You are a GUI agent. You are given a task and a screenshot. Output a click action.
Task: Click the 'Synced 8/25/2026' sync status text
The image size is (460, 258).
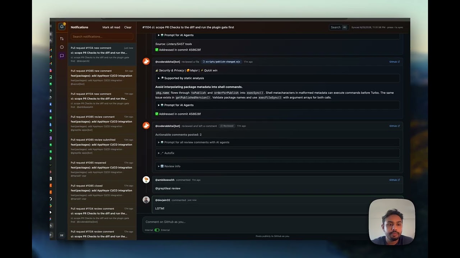[x=377, y=27]
